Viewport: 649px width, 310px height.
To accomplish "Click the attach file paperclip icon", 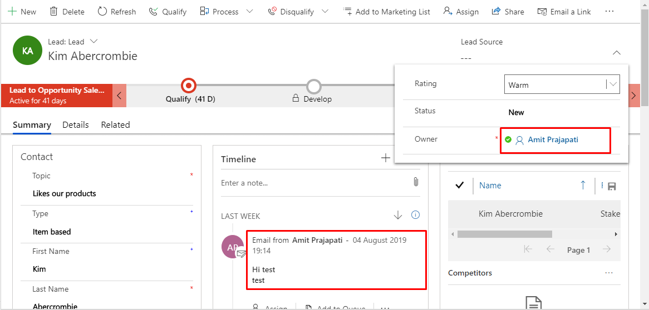I will 415,182.
